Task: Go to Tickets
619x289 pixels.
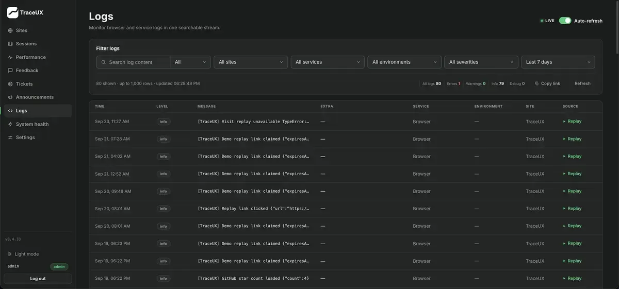Action: tap(37, 84)
